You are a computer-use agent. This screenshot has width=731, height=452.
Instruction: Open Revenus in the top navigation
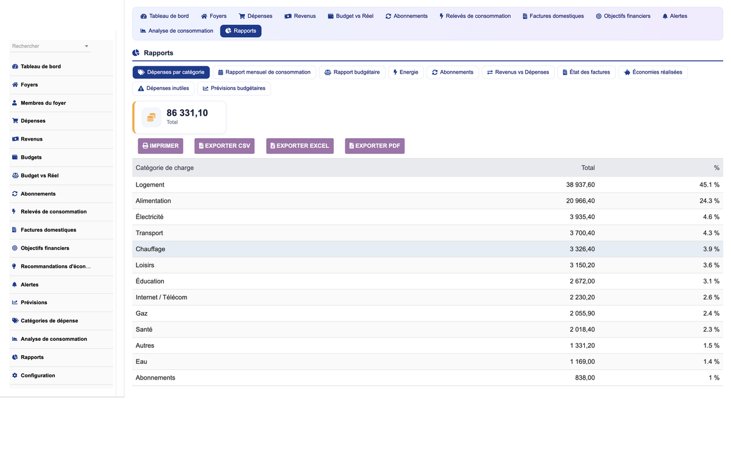tap(300, 16)
